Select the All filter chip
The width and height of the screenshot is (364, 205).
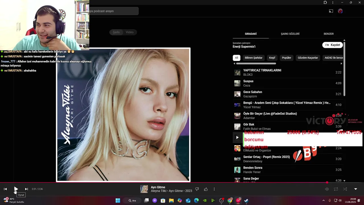point(237,58)
